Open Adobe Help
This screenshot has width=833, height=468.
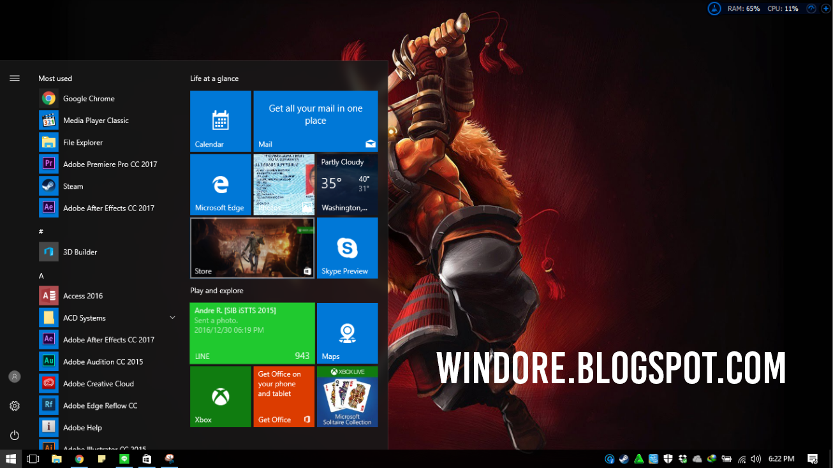click(107, 428)
